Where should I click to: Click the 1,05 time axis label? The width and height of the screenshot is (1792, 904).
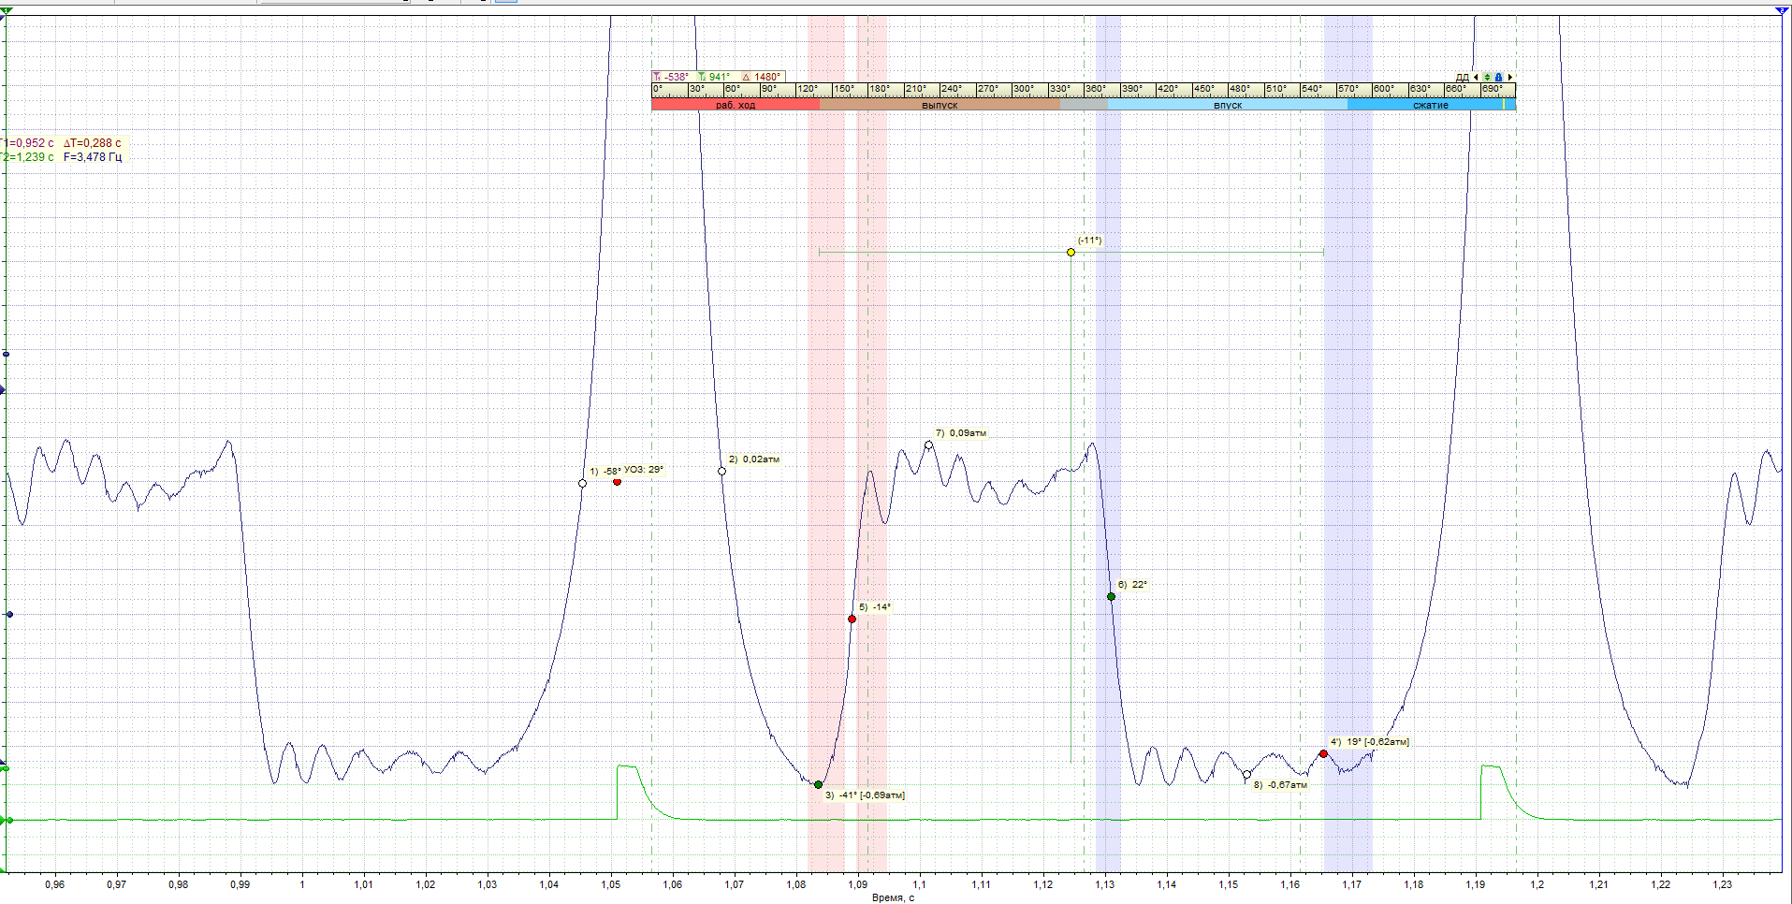click(610, 884)
